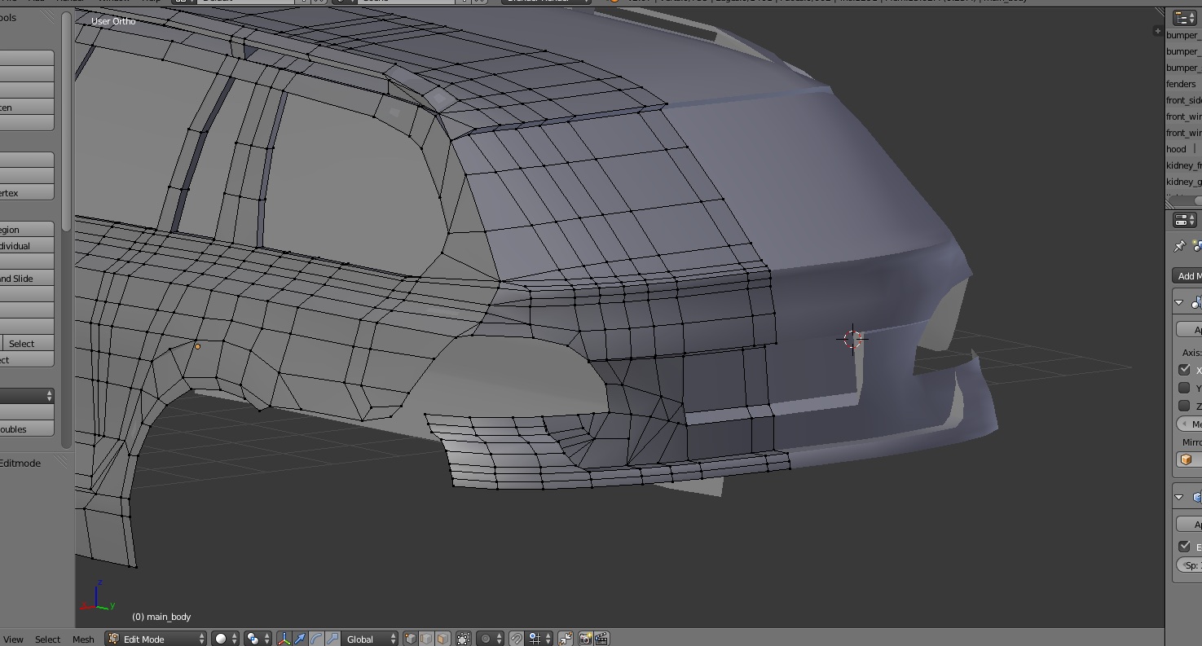This screenshot has width=1202, height=646.
Task: Switch to face select mode
Action: (x=442, y=639)
